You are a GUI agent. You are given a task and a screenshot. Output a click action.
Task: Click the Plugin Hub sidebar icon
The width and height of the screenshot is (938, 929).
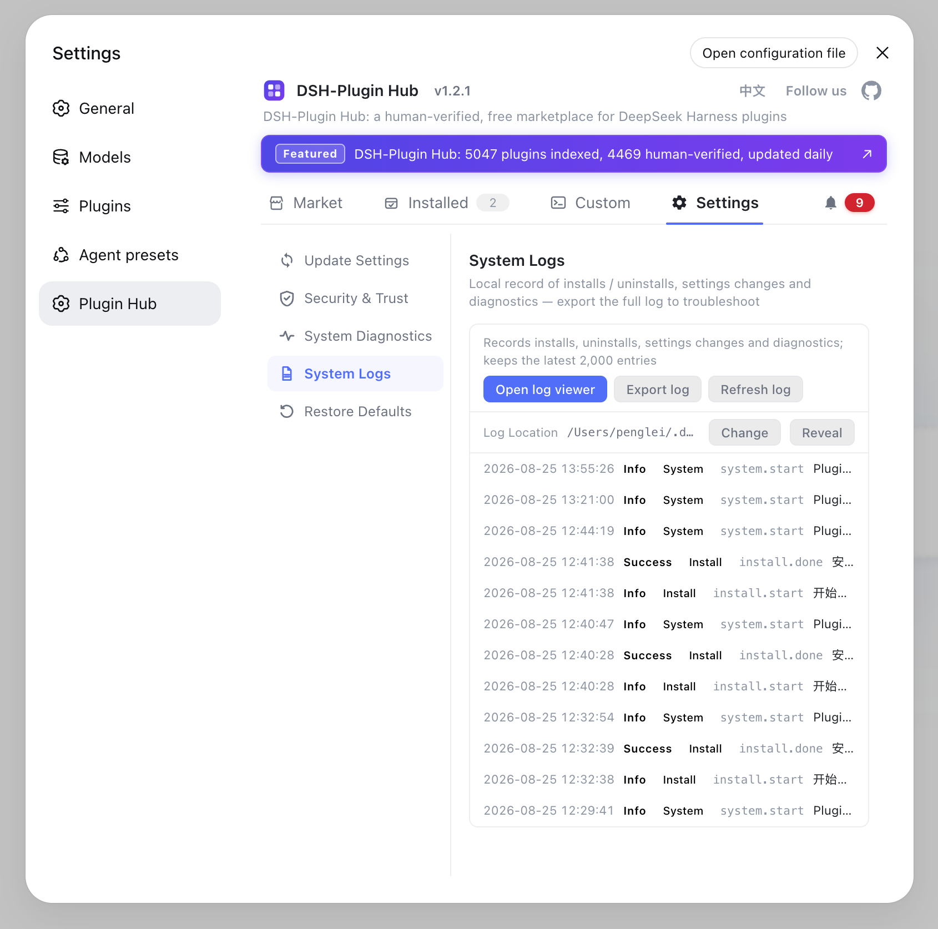(x=61, y=304)
